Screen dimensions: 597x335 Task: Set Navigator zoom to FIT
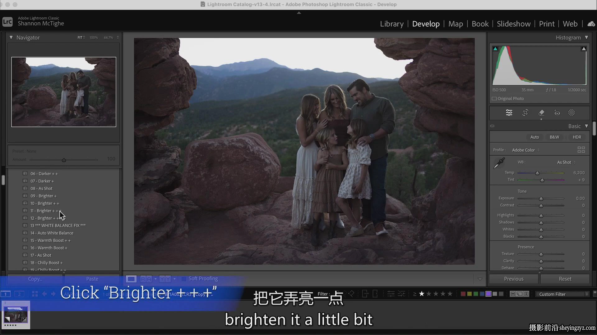tap(80, 38)
